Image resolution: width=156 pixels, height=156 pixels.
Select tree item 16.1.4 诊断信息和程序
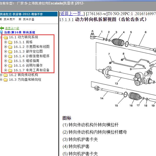click(x=32, y=56)
